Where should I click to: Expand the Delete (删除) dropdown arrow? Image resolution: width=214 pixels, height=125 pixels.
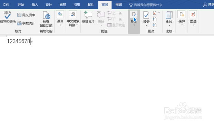101,25
